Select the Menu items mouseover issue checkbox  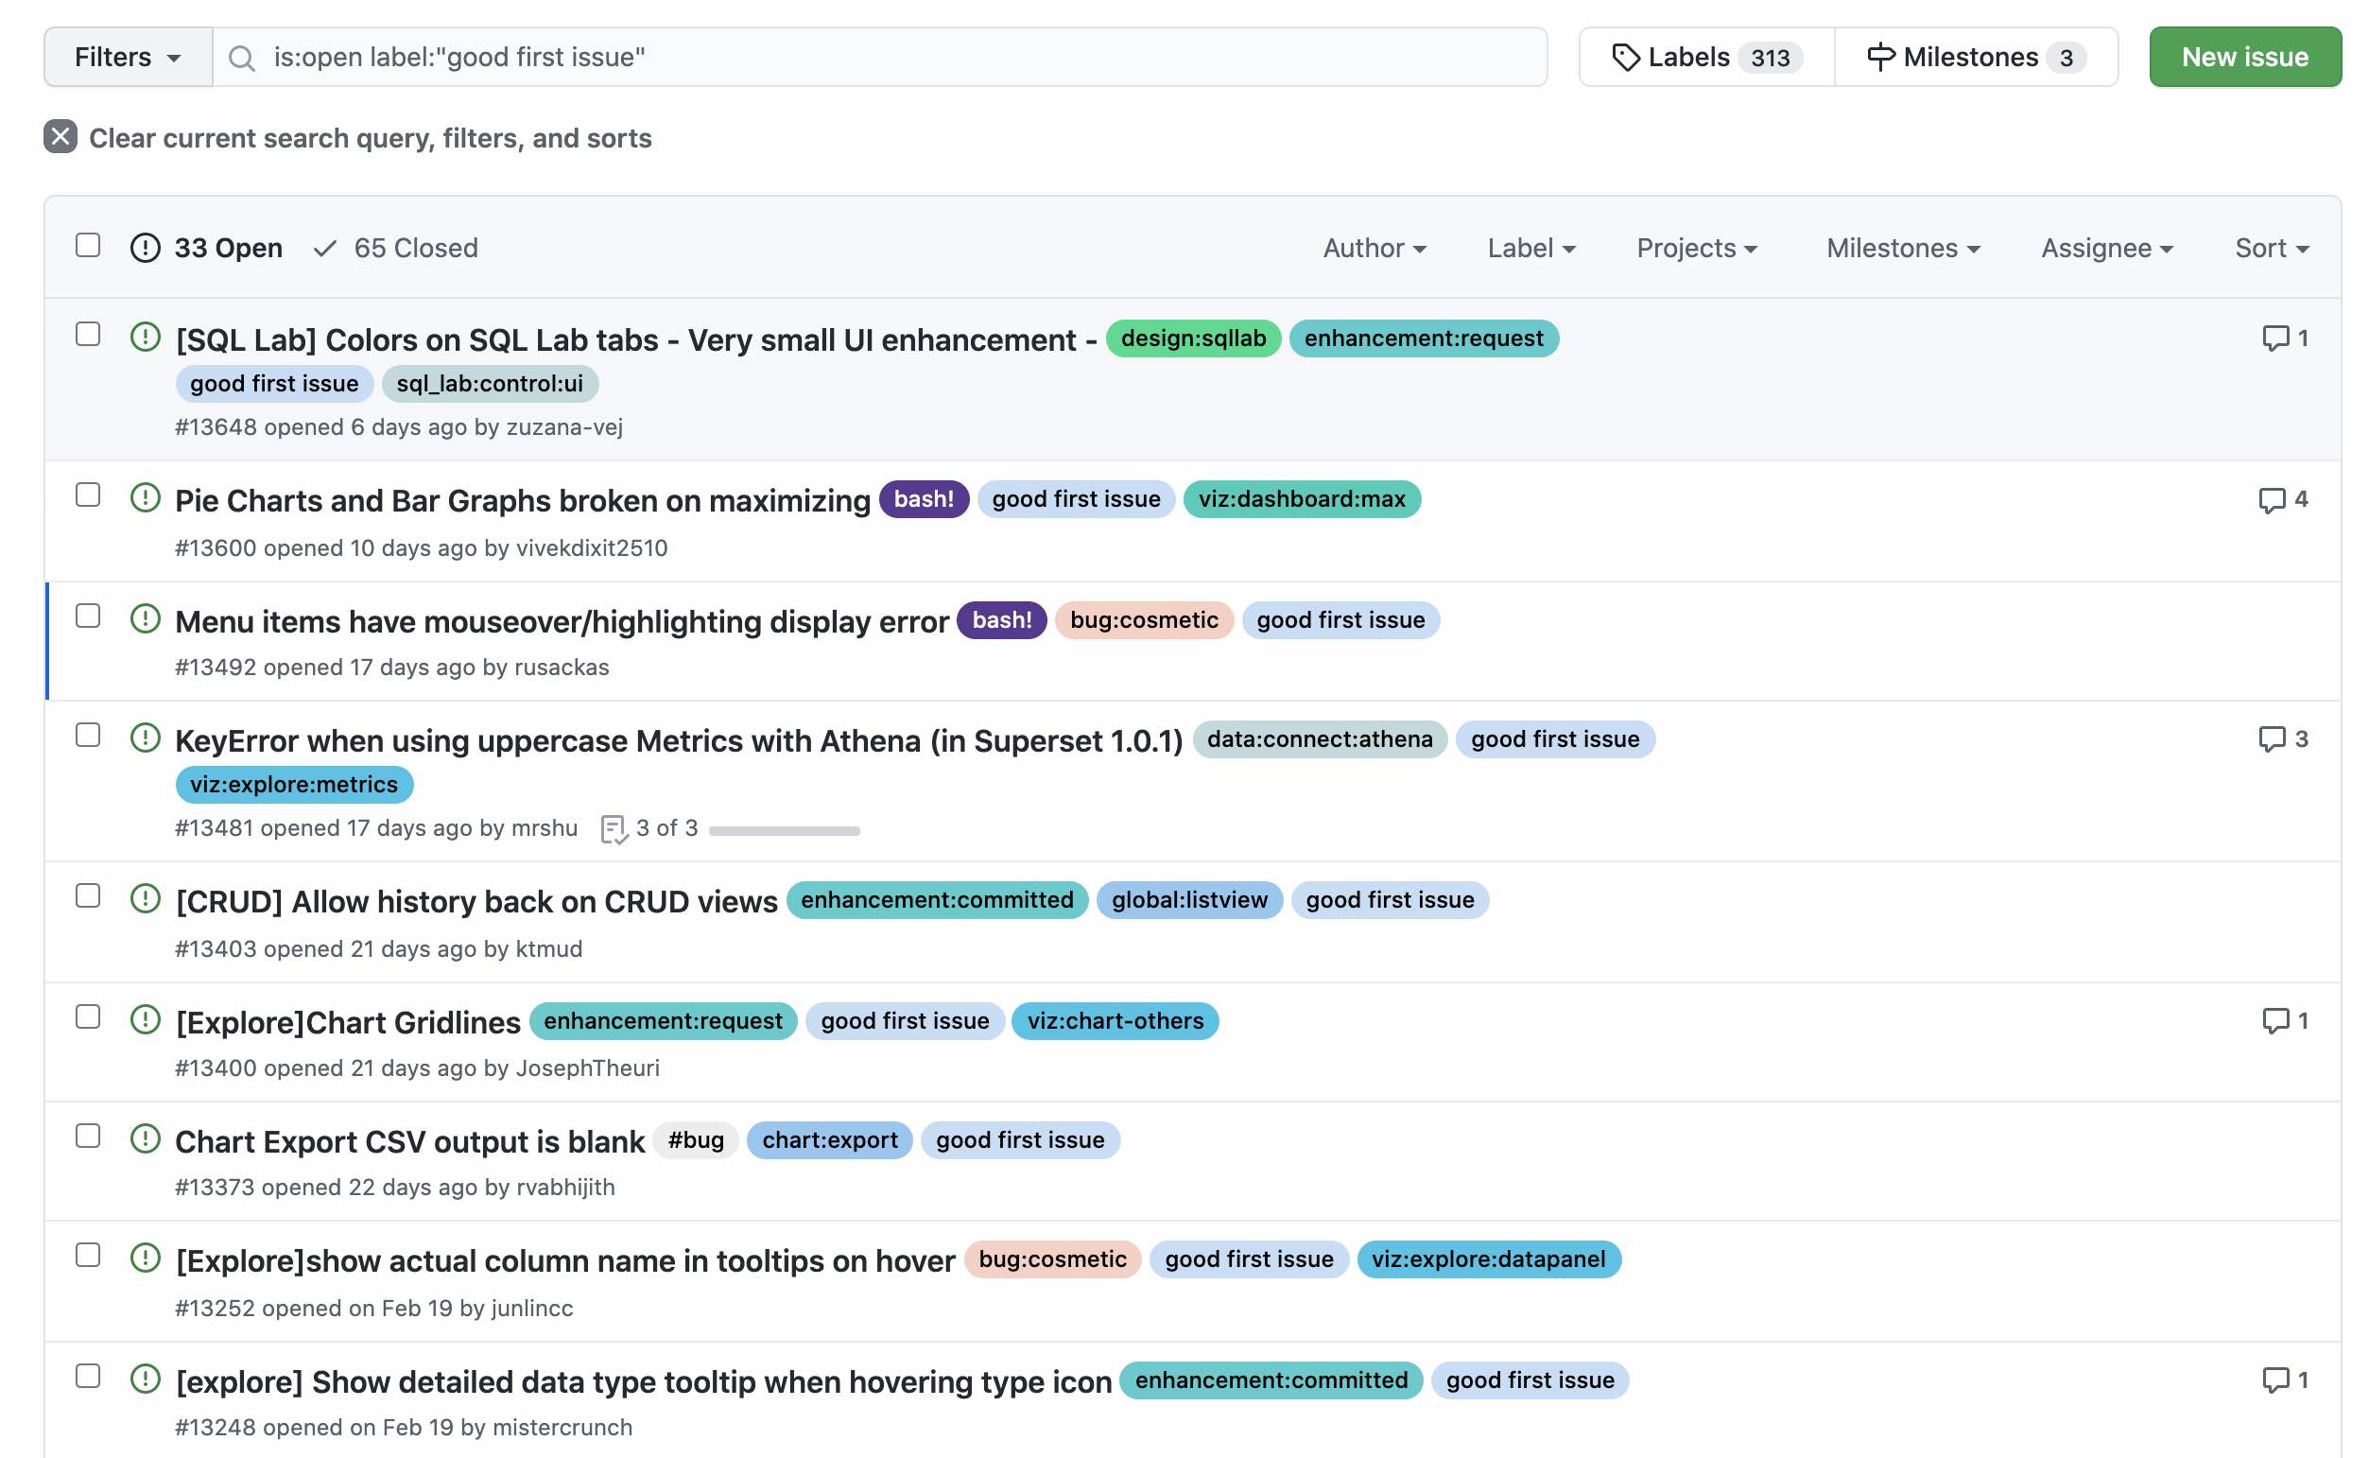88,616
